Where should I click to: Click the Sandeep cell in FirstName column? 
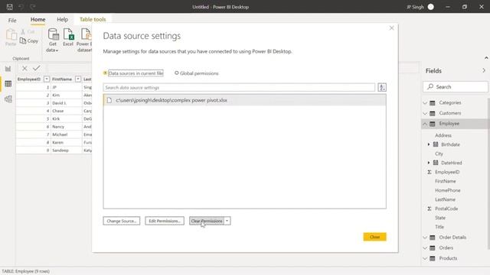[x=67, y=150]
